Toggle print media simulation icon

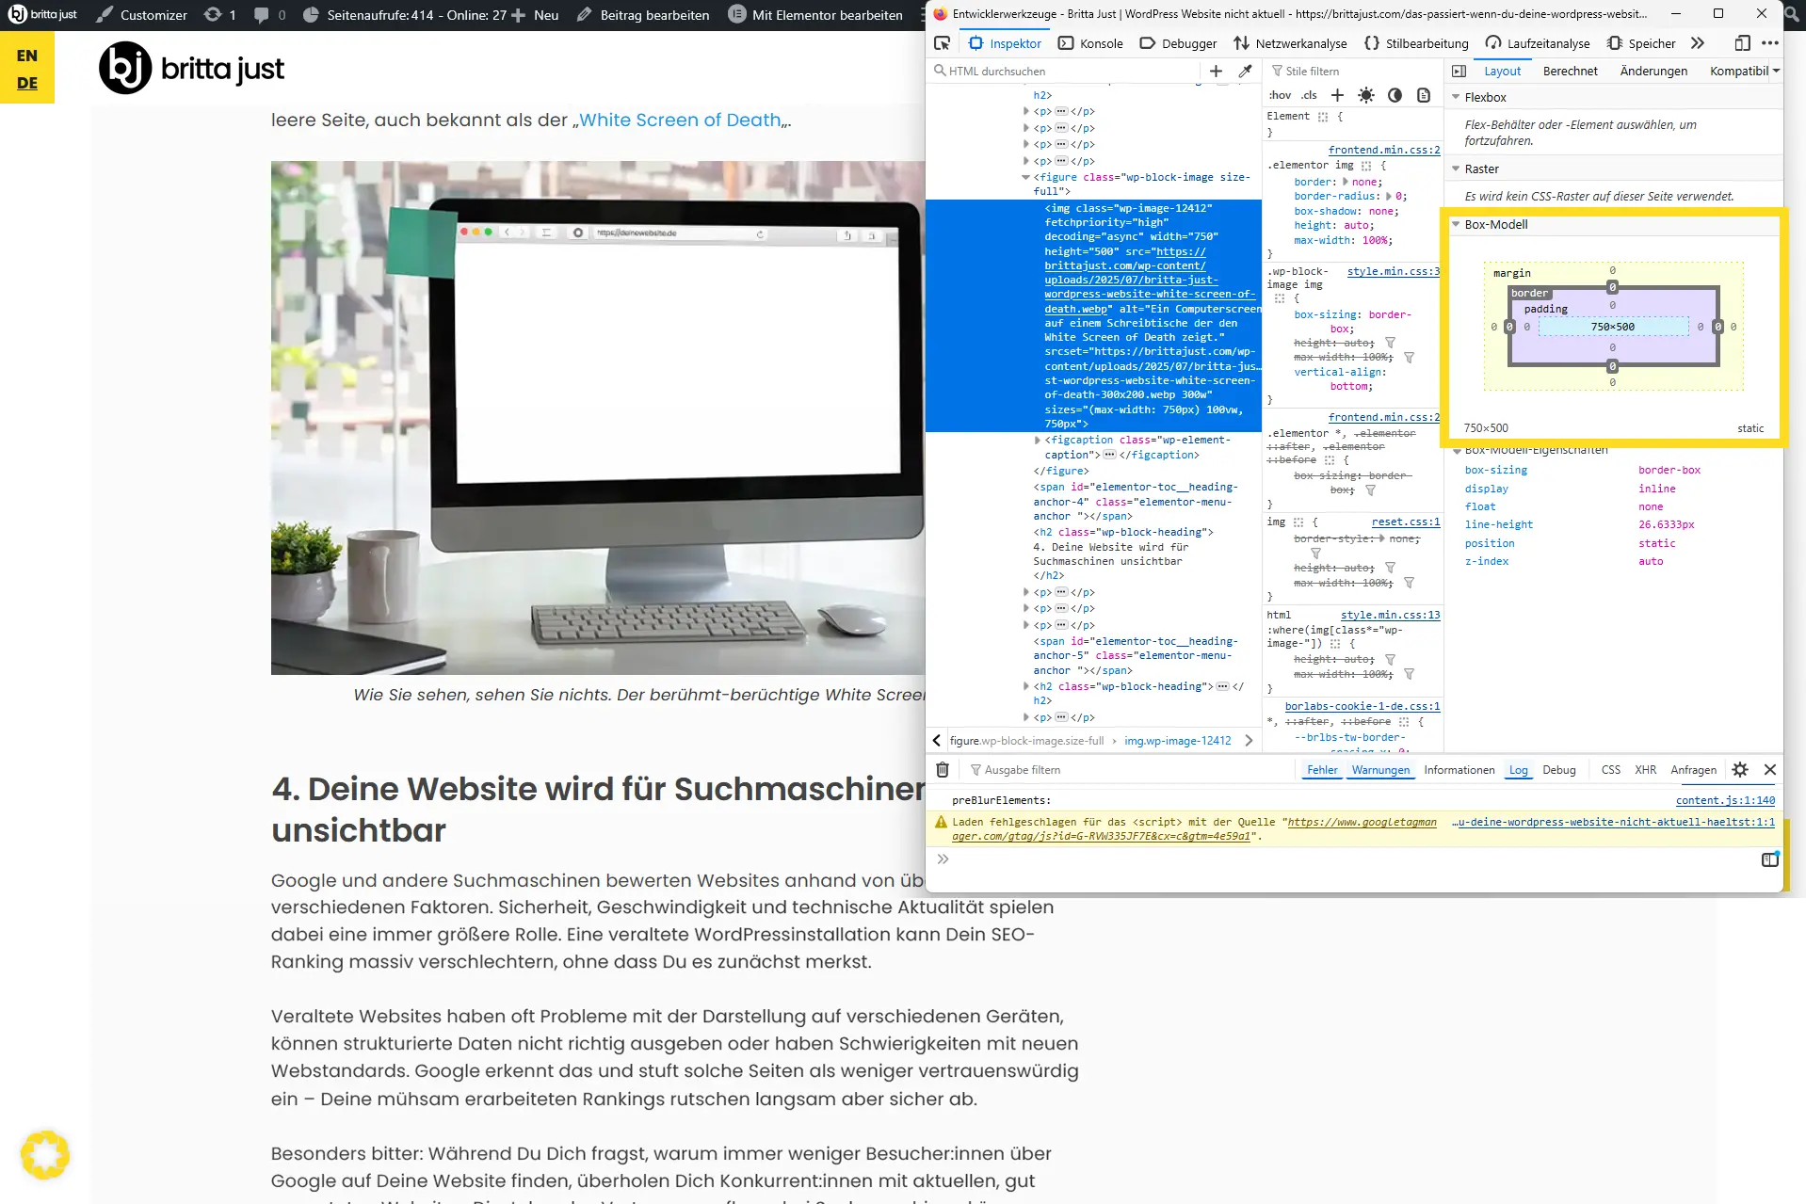click(1424, 95)
